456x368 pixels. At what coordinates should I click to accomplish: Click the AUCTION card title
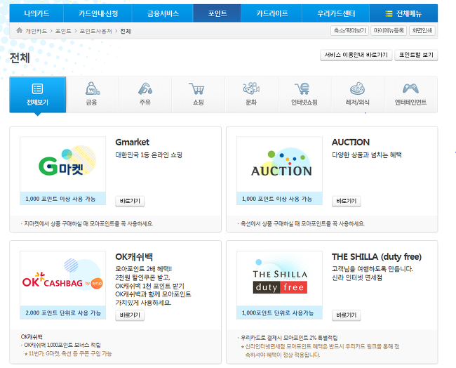click(351, 142)
